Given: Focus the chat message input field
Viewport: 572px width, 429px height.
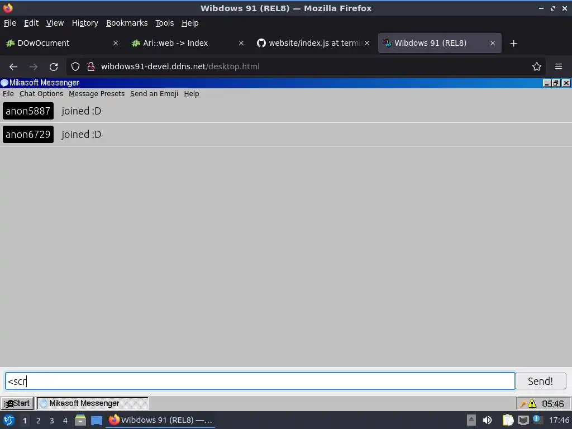Looking at the screenshot, I should [260, 381].
